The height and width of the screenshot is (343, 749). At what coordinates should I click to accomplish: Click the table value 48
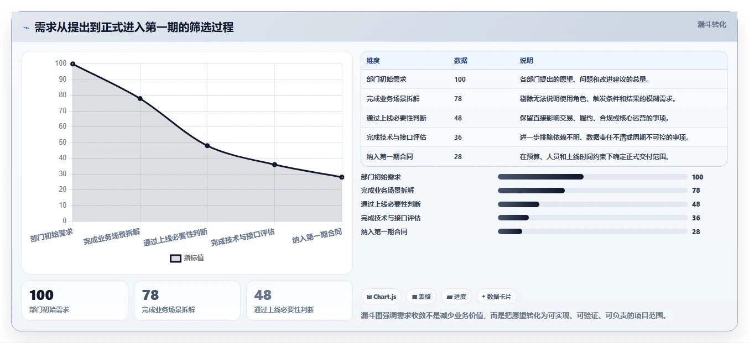pyautogui.click(x=458, y=118)
